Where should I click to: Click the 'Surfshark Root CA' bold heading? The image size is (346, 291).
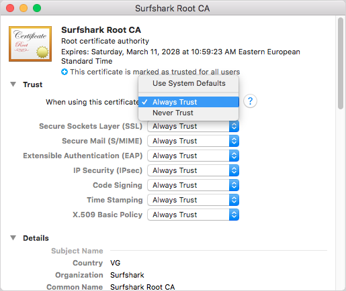101,30
